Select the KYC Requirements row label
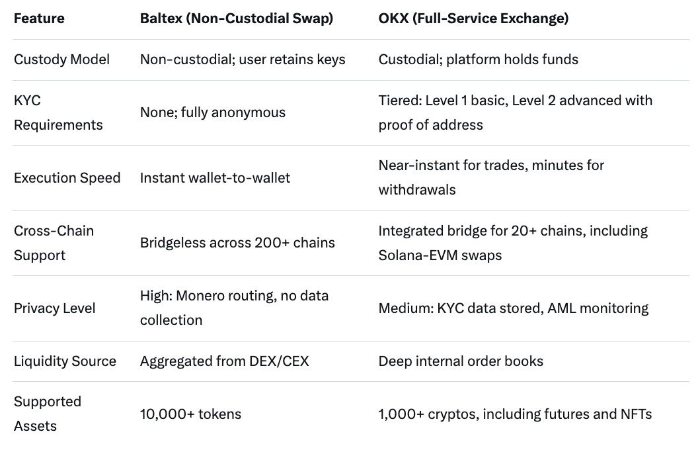 pos(58,112)
